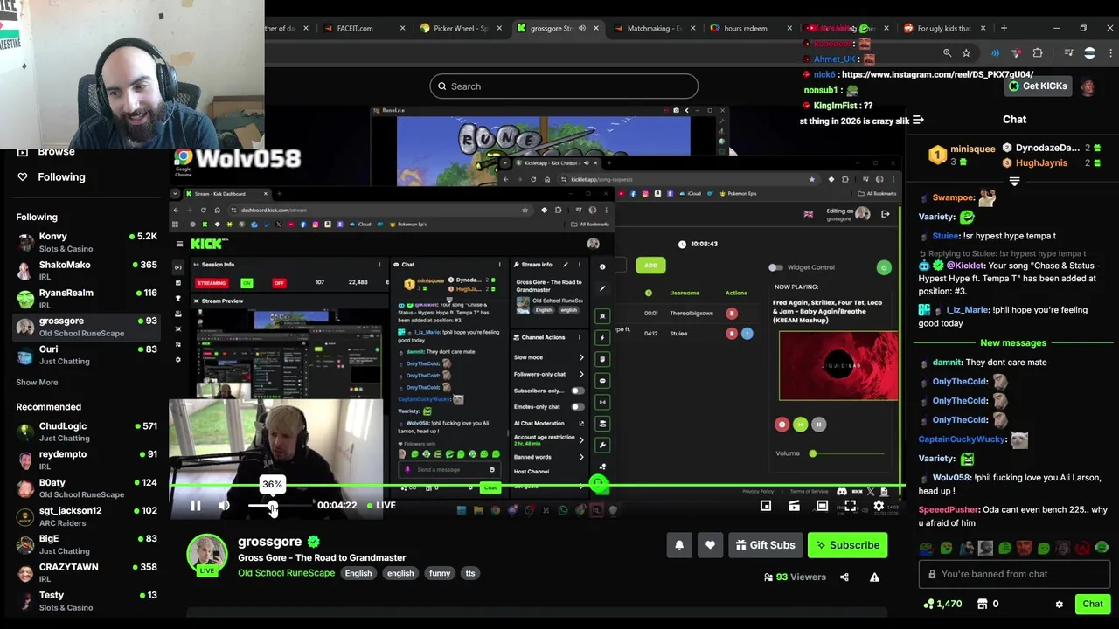
Task: Open Chrome profile avatar in toolbar
Action: point(1089,53)
